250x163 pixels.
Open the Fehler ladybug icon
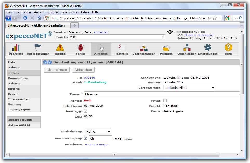point(81,48)
